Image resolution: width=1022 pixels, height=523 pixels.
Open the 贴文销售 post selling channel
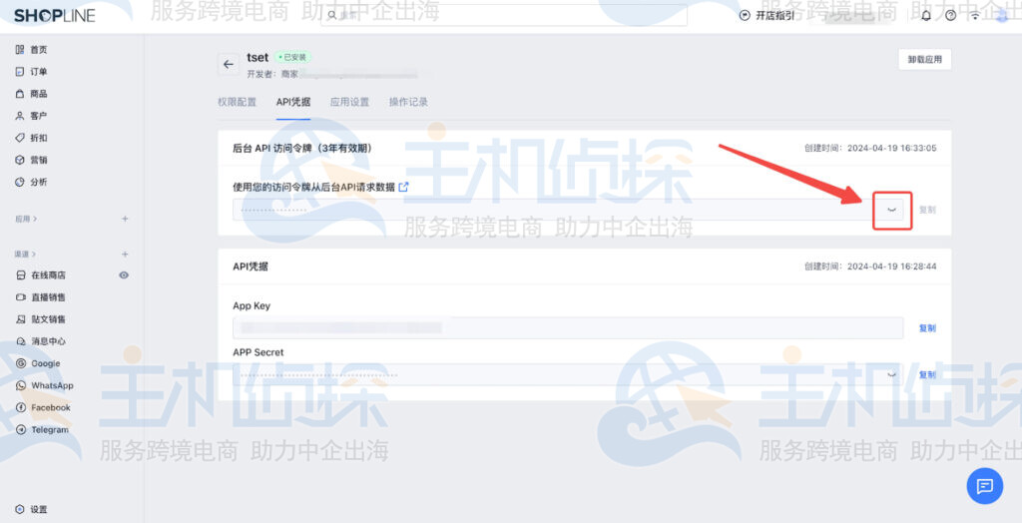[x=40, y=319]
